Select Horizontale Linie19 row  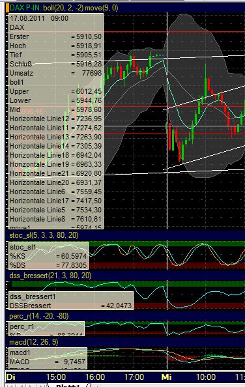(56, 164)
